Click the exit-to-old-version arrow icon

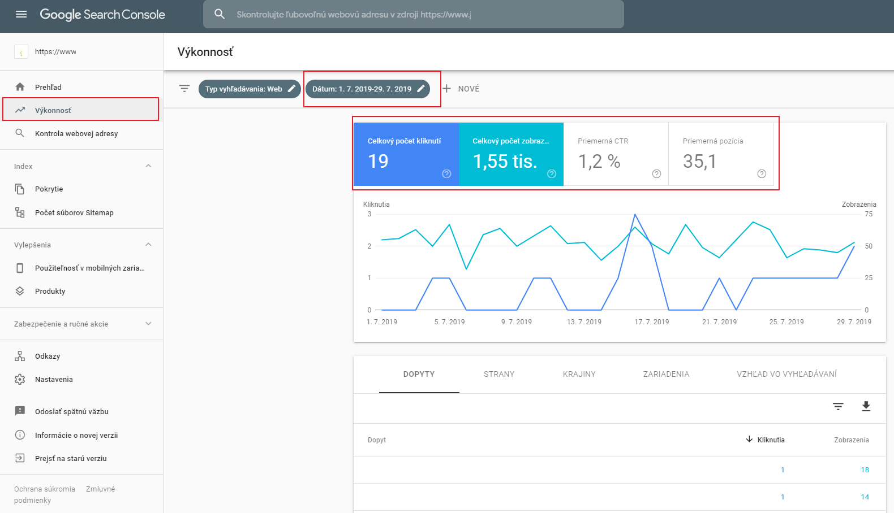tap(20, 458)
